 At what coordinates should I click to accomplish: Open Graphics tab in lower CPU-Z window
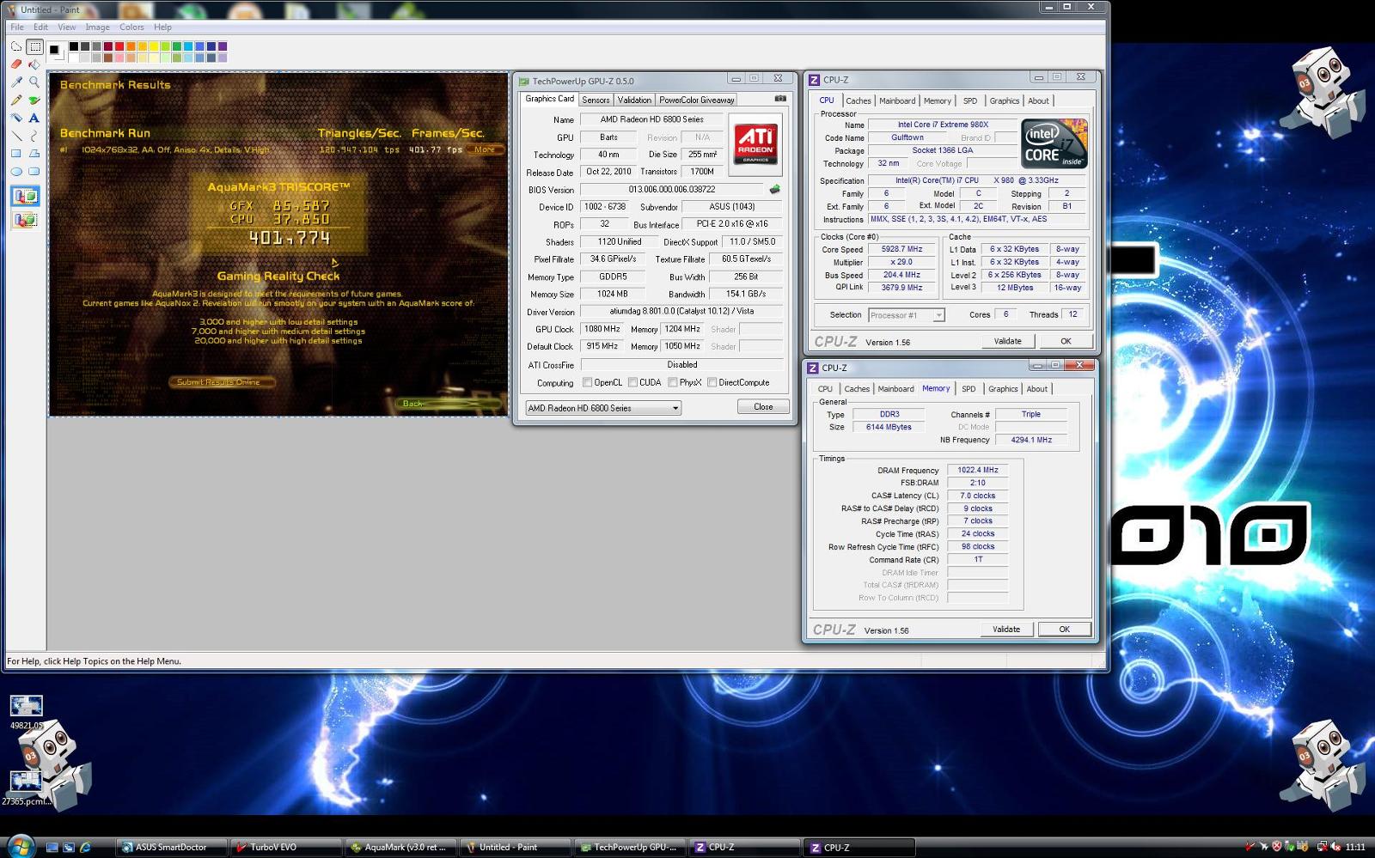click(1003, 389)
